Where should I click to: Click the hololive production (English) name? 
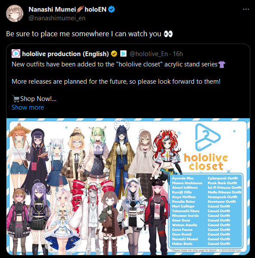[x=66, y=54]
